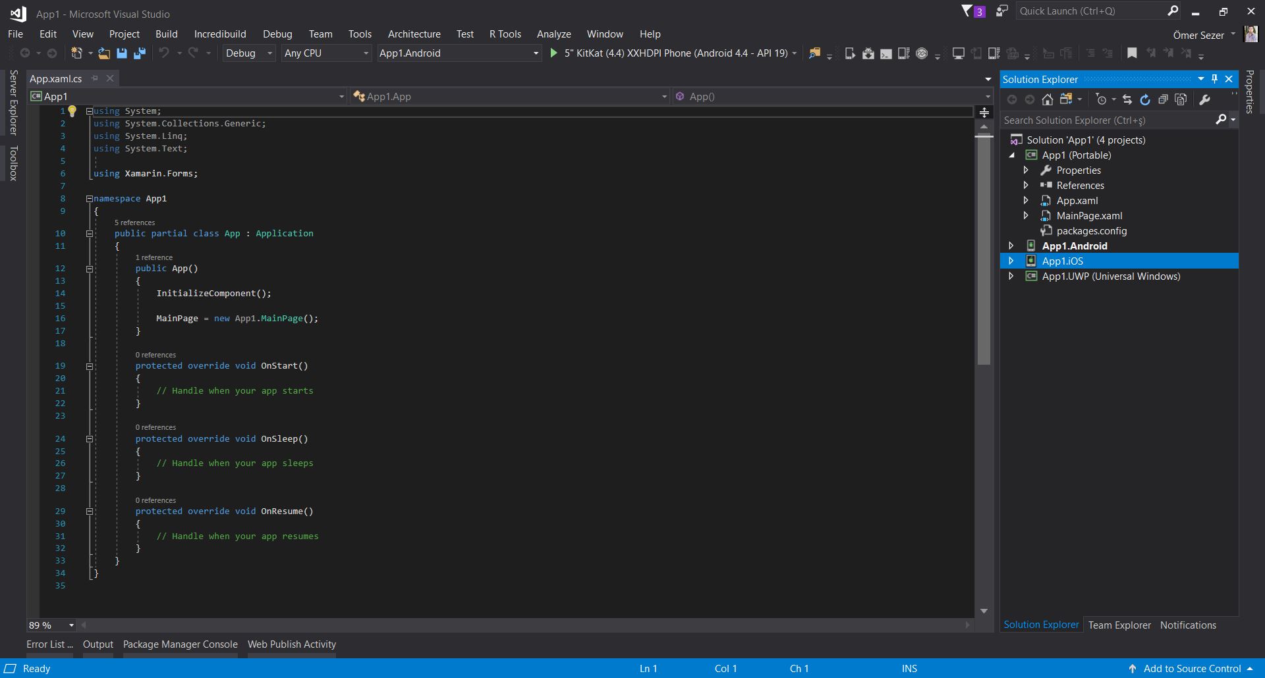Click Add to Source Control

pos(1191,668)
